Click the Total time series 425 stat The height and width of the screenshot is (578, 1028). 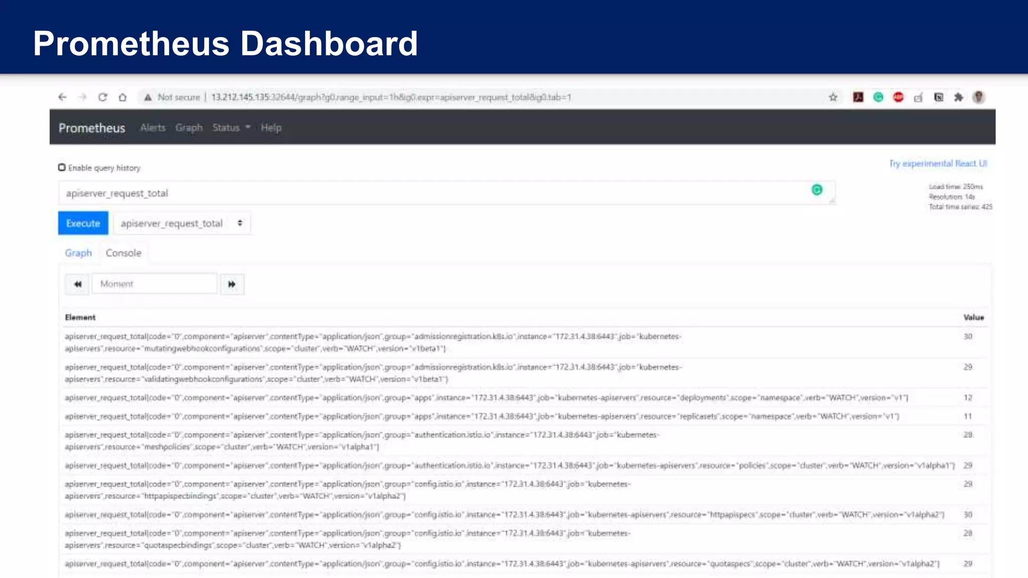pos(960,207)
